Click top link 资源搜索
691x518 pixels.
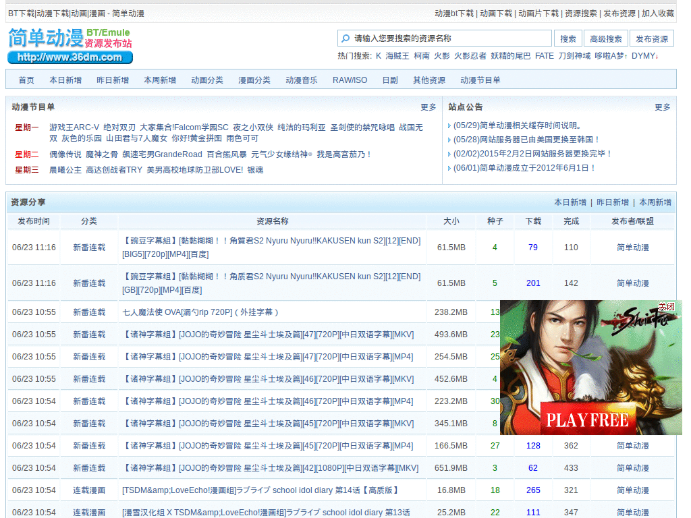[x=581, y=13]
